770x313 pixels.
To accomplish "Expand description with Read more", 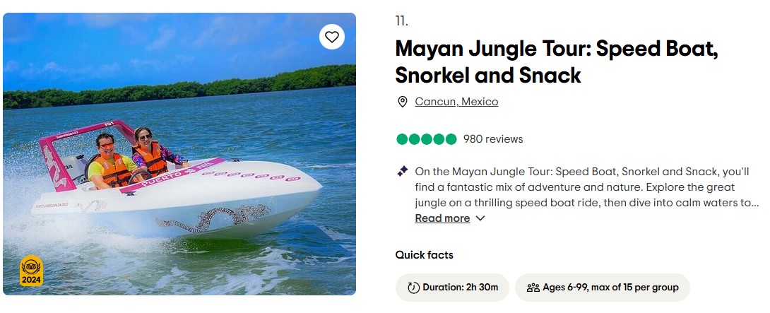I will [442, 218].
